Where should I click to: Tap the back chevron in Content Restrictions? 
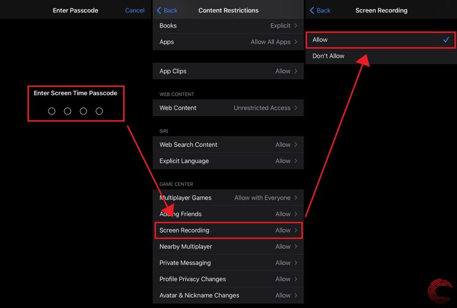click(159, 10)
